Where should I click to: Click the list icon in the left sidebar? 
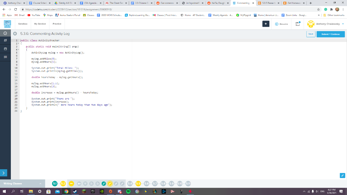[5, 57]
